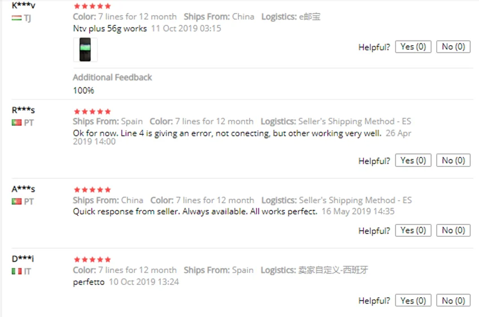479x317 pixels.
Task: Click Yes on R***s's review
Action: (x=413, y=161)
